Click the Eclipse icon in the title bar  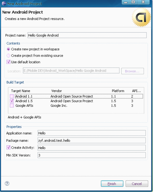[4, 3]
